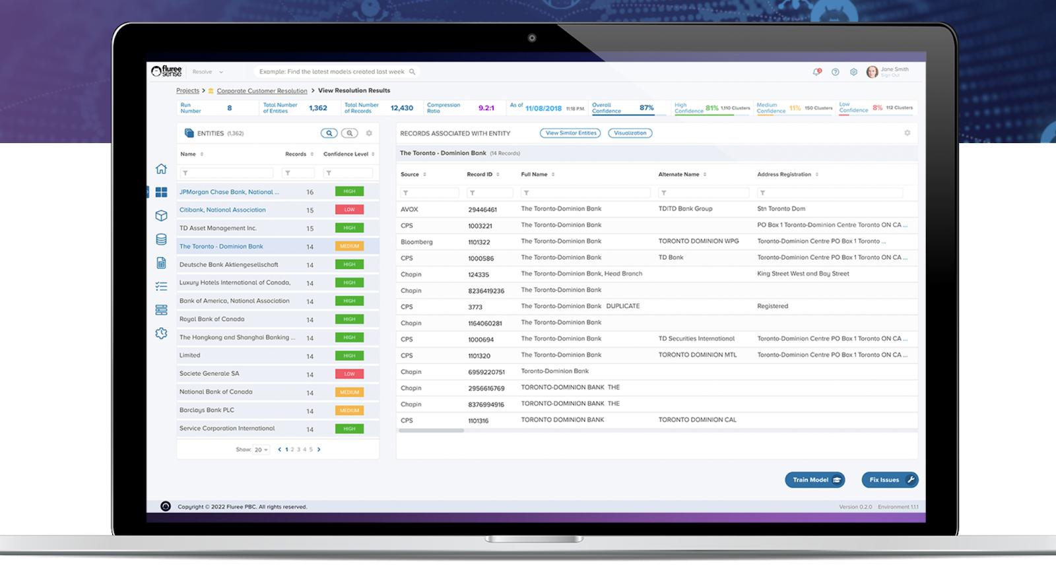Viewport: 1056px width, 587px height.
Task: Click the horizontal scrollbar under records table
Action: point(431,431)
